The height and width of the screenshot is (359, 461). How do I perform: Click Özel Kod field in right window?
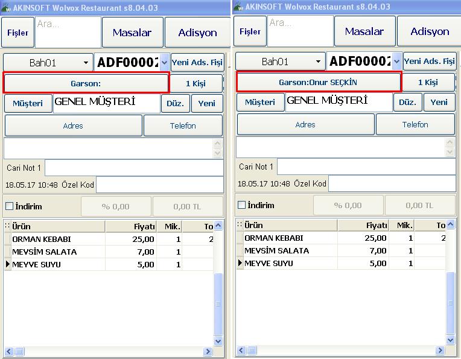click(x=392, y=183)
